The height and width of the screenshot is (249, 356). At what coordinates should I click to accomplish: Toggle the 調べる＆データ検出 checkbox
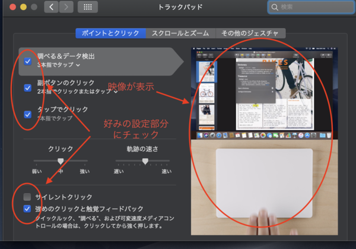[x=27, y=61]
